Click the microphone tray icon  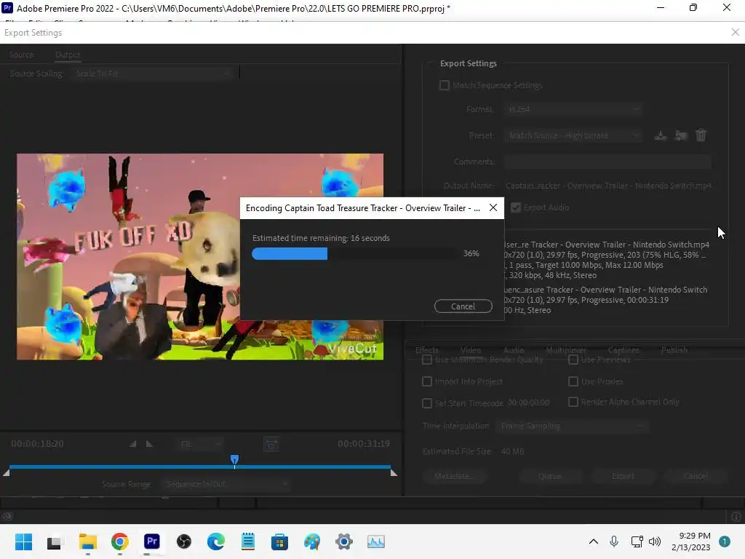tap(614, 542)
